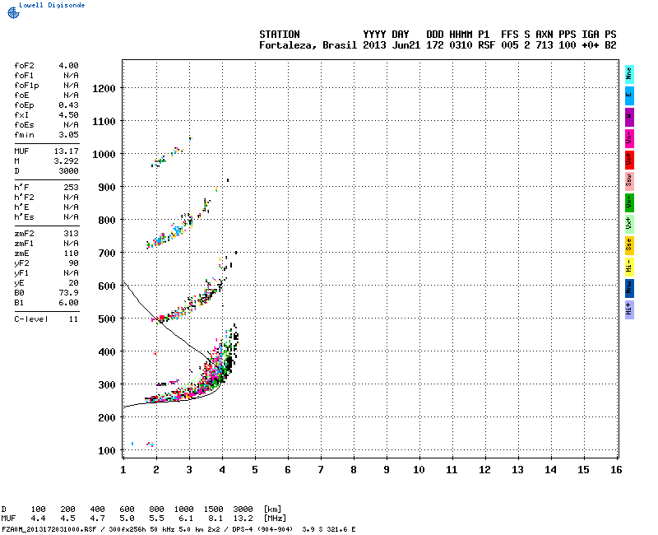Click the foF1 parameter label
The height and width of the screenshot is (535, 658).
[x=24, y=76]
